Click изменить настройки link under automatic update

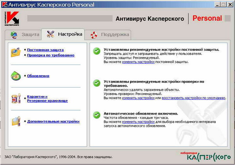pyautogui.click(x=138, y=122)
